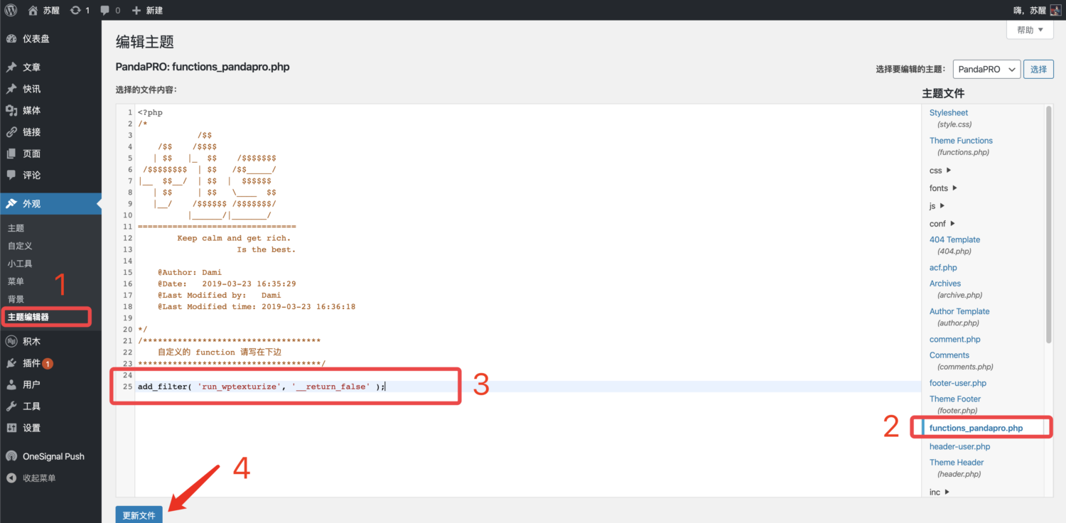Open the 帮助 help dropdown

pos(1030,30)
